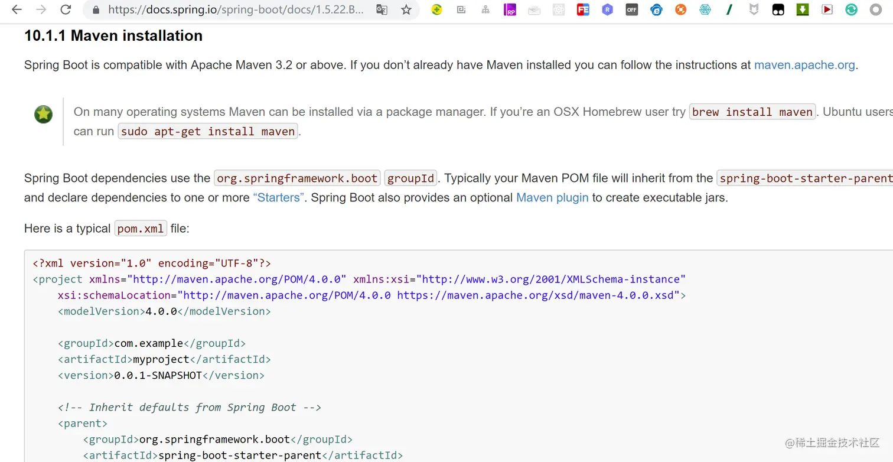
Task: Follow the "Starters" link
Action: coord(279,197)
